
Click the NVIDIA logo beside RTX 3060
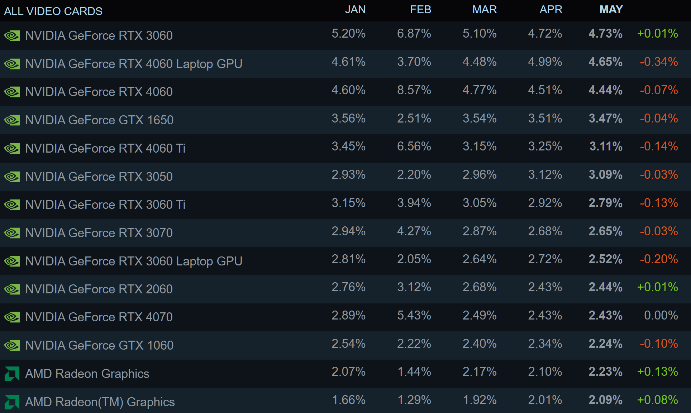pos(12,35)
